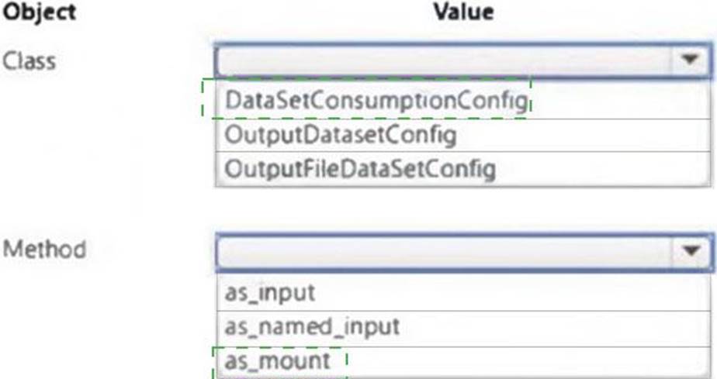717x379 pixels.
Task: Click the Method row label
Action: point(44,250)
